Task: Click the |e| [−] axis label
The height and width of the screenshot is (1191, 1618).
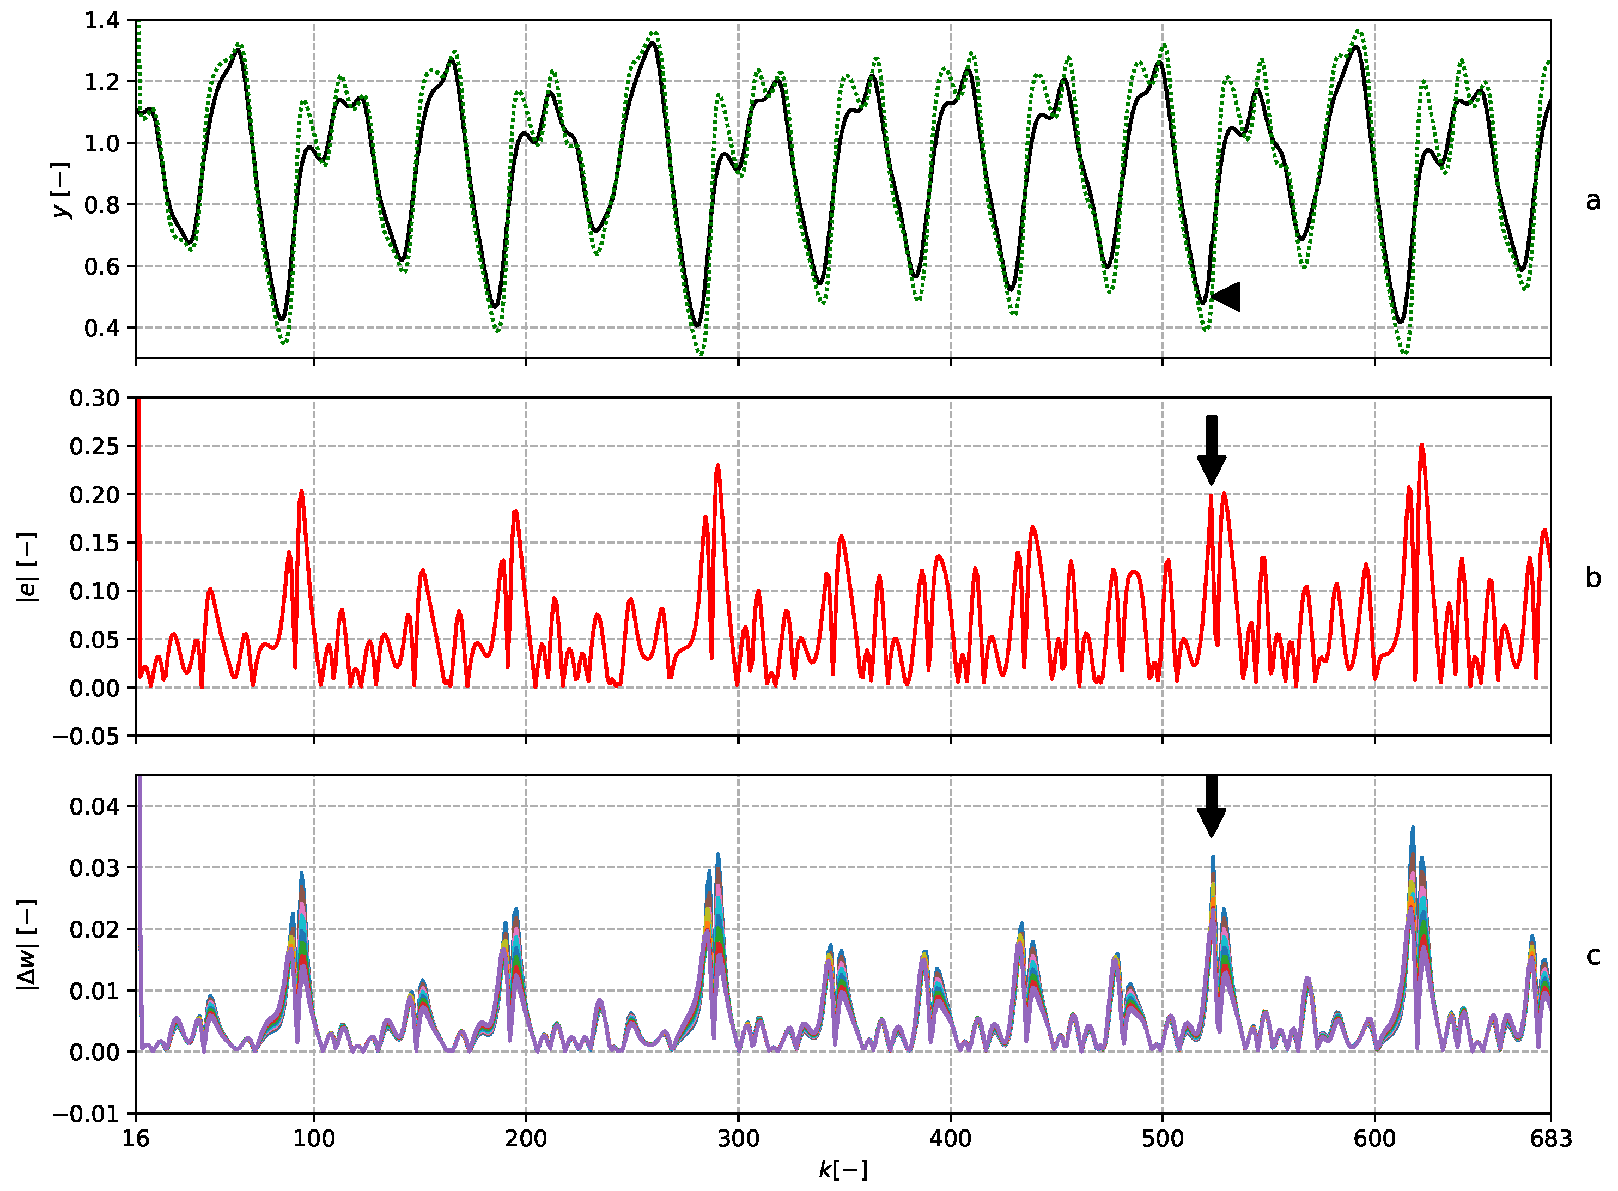Action: (x=27, y=567)
